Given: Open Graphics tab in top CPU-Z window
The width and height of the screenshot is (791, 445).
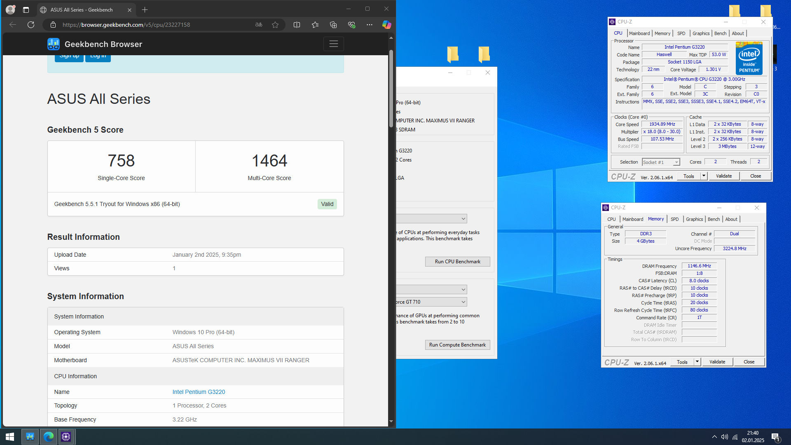Looking at the screenshot, I should (701, 33).
